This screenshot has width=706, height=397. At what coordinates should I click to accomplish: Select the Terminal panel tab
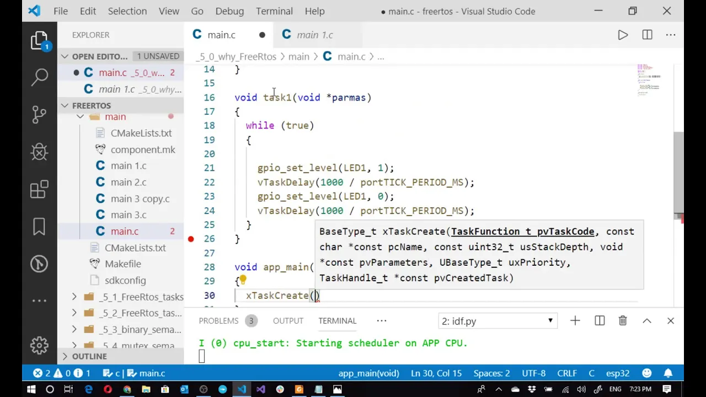coord(337,321)
